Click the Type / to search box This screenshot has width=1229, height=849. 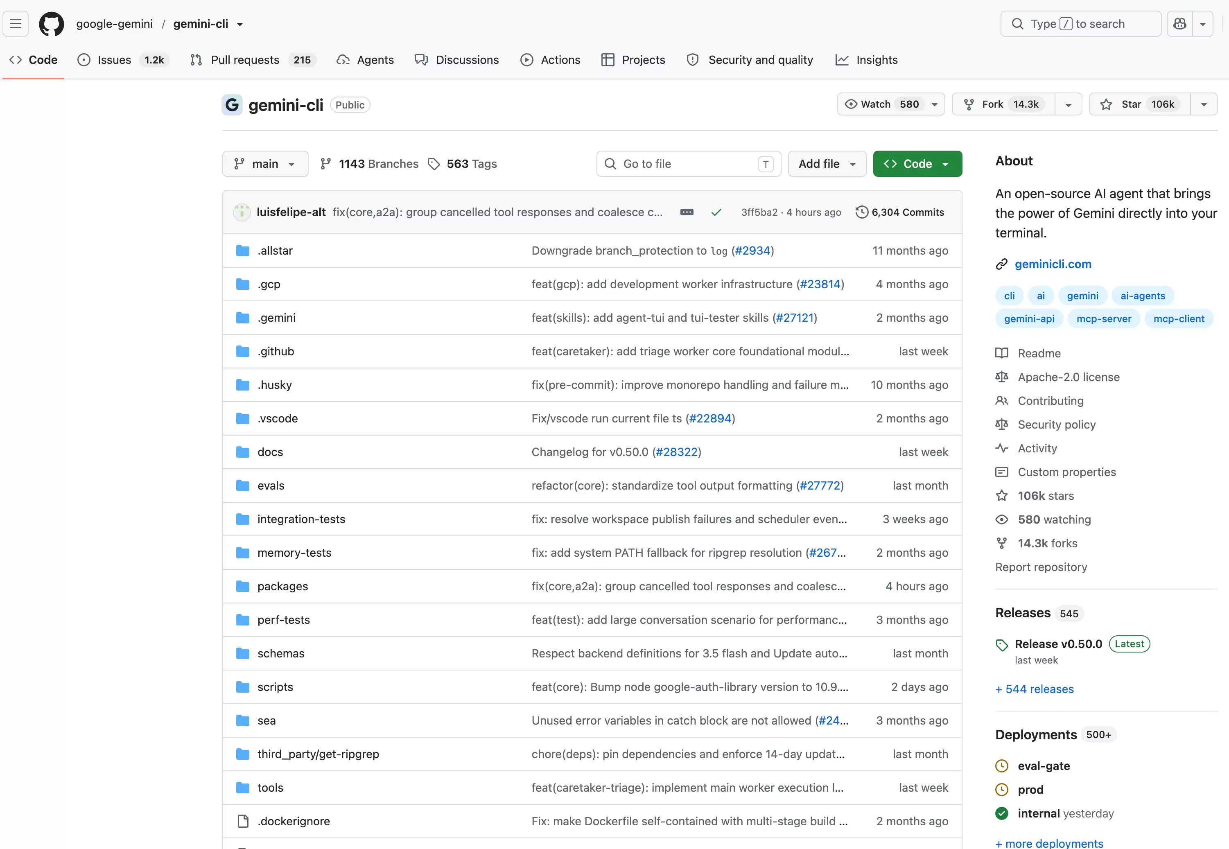(x=1080, y=24)
